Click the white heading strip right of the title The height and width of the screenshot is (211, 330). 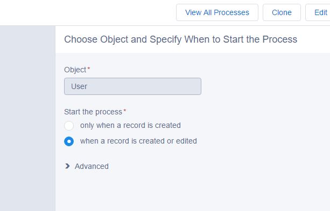(314, 39)
